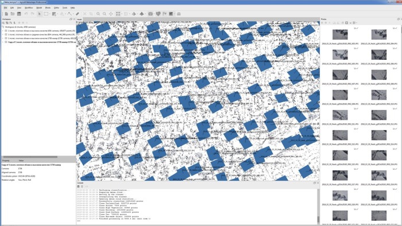The image size is (402, 226).
Task: Click the Zoom Out magnifier icon
Action: [x=105, y=14]
